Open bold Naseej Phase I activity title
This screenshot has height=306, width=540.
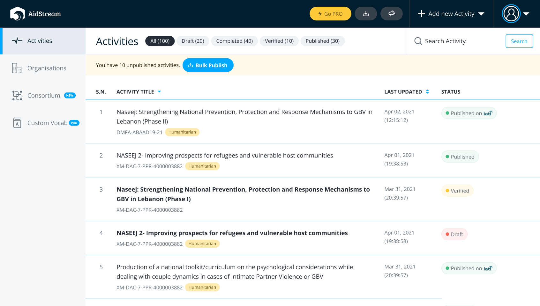click(243, 194)
